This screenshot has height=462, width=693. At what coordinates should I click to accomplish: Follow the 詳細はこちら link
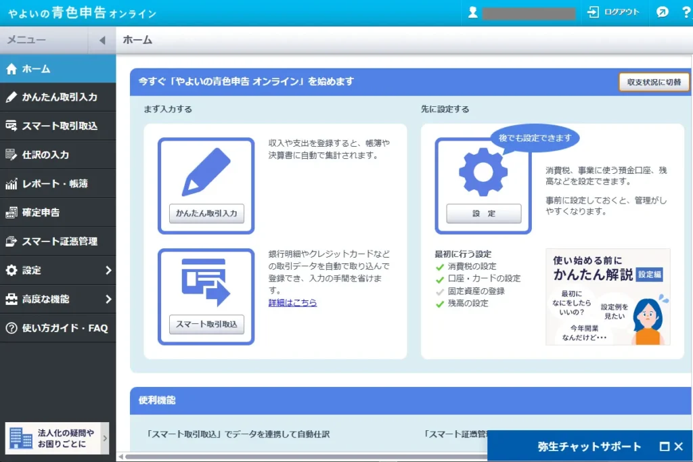pos(292,302)
